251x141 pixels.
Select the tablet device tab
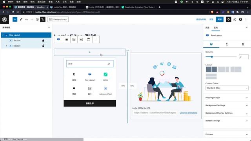click(227, 44)
